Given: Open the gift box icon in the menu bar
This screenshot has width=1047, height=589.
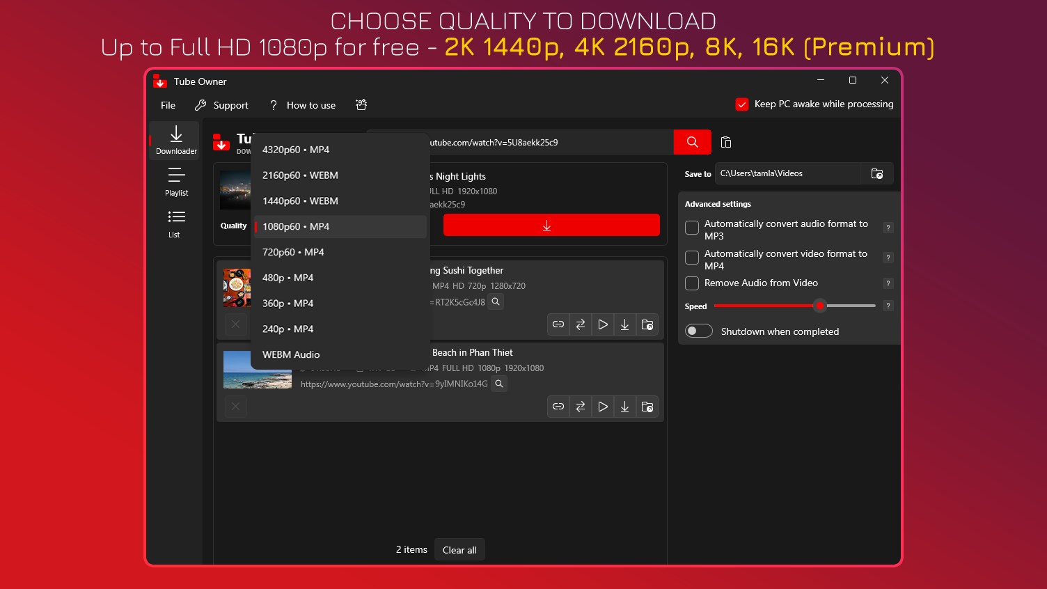Looking at the screenshot, I should 361,104.
